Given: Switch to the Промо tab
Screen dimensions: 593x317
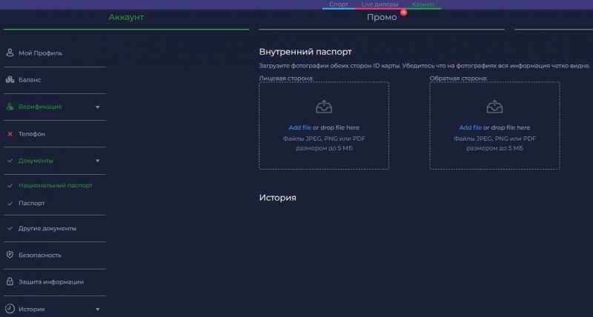Looking at the screenshot, I should [382, 17].
